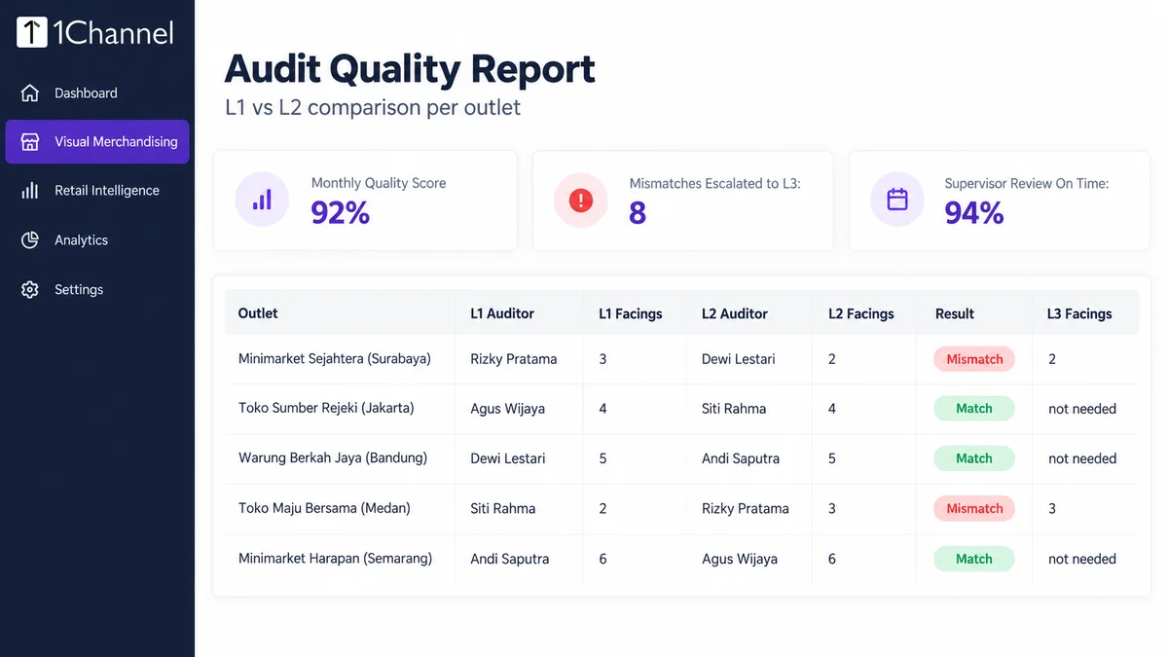The image size is (1168, 657).
Task: Click the mismatches escalated count 8
Action: click(638, 213)
